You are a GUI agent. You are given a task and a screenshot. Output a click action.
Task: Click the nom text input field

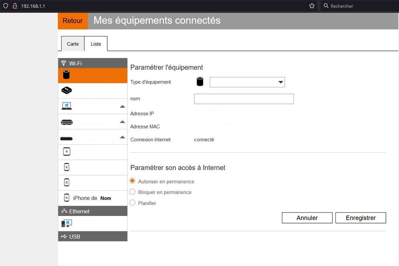pyautogui.click(x=244, y=99)
